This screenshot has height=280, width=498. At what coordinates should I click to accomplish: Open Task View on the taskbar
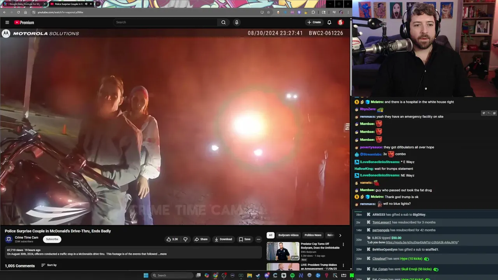[x=198, y=275]
